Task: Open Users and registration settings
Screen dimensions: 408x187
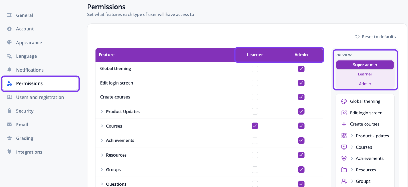Action: point(40,97)
